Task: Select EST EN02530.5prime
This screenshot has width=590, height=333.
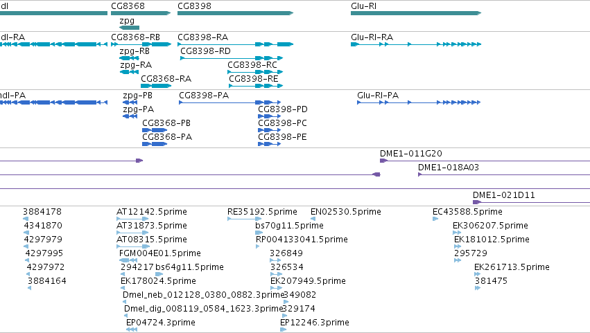Action: [346, 212]
